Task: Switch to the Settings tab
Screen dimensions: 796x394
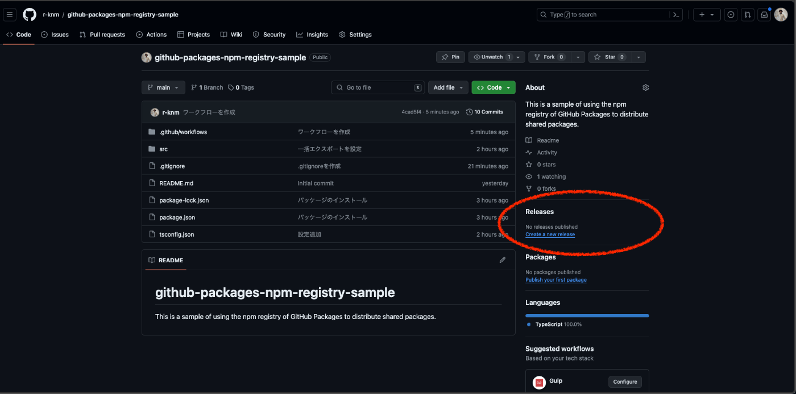Action: [355, 35]
